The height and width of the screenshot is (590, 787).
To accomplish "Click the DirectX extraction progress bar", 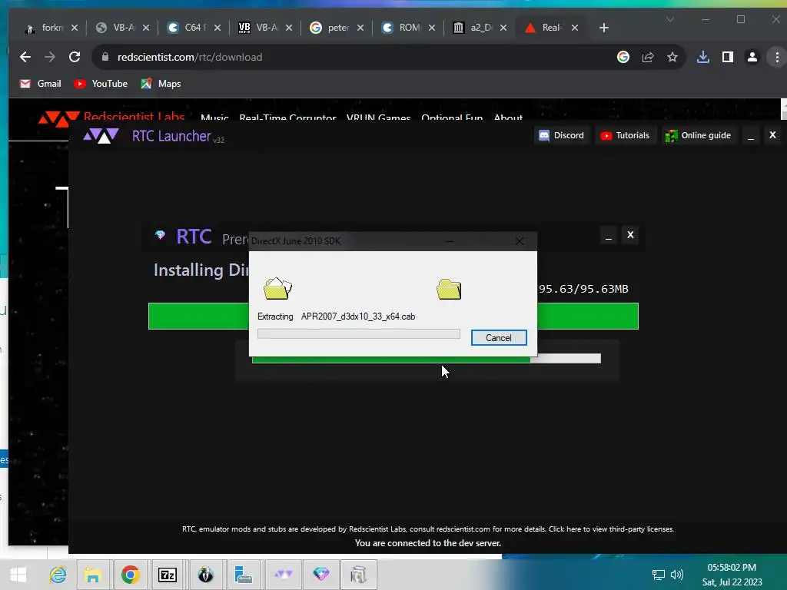I will coord(358,333).
